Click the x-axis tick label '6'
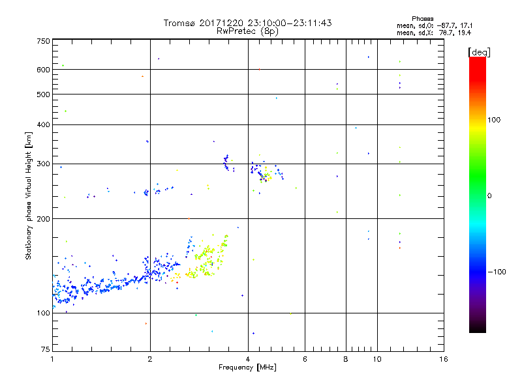This screenshot has width=522, height=391. pyautogui.click(x=305, y=359)
